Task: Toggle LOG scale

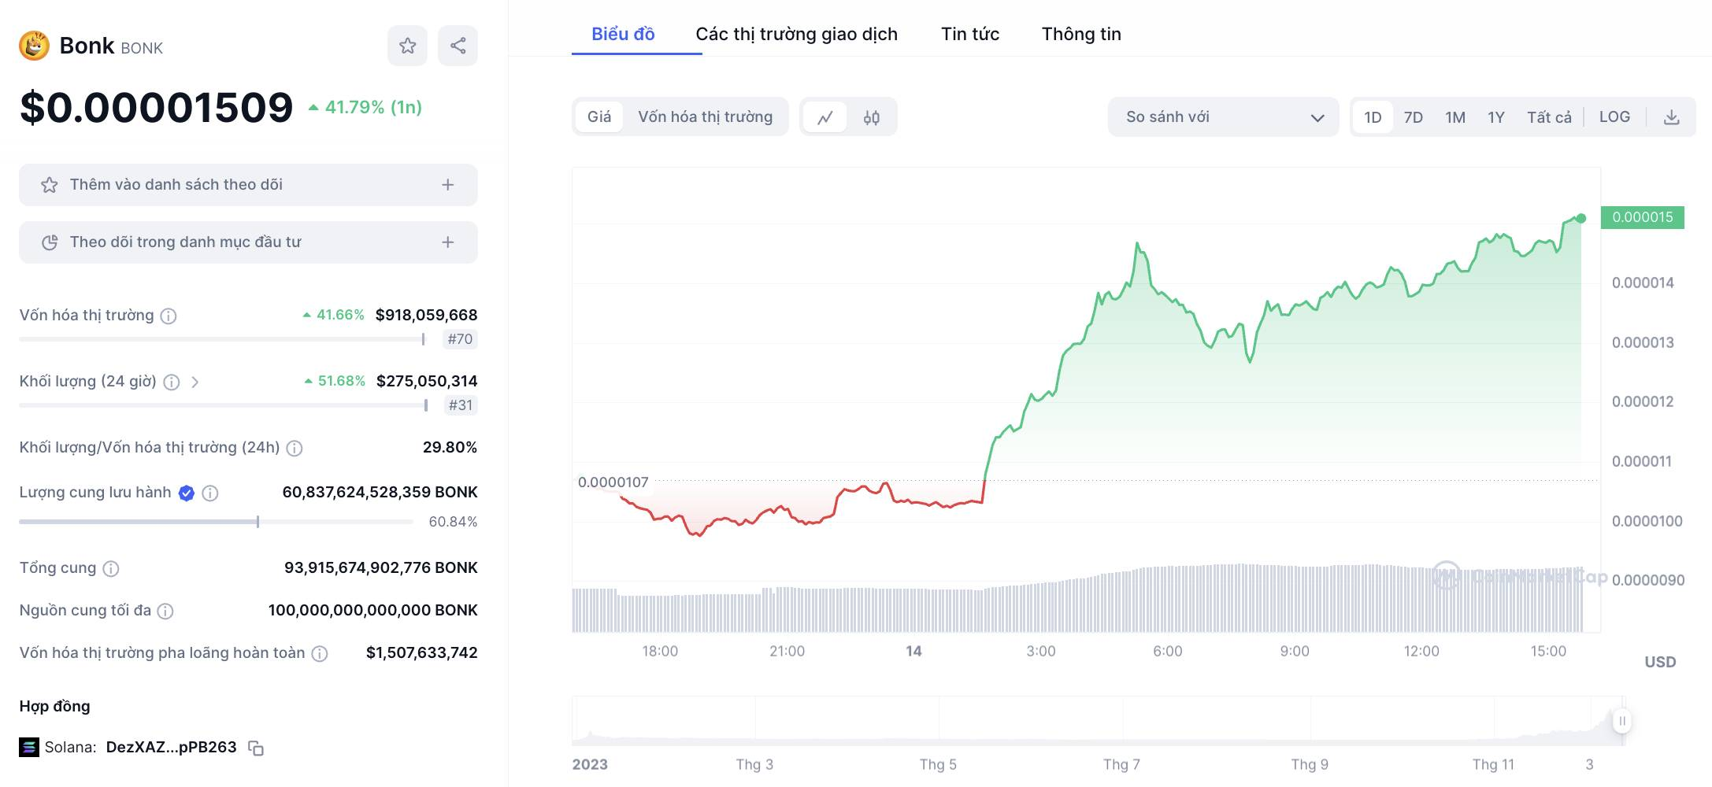Action: click(1614, 117)
